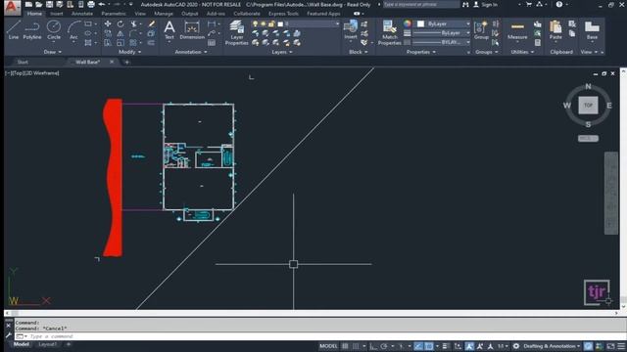Expand the Block panel

click(x=359, y=52)
